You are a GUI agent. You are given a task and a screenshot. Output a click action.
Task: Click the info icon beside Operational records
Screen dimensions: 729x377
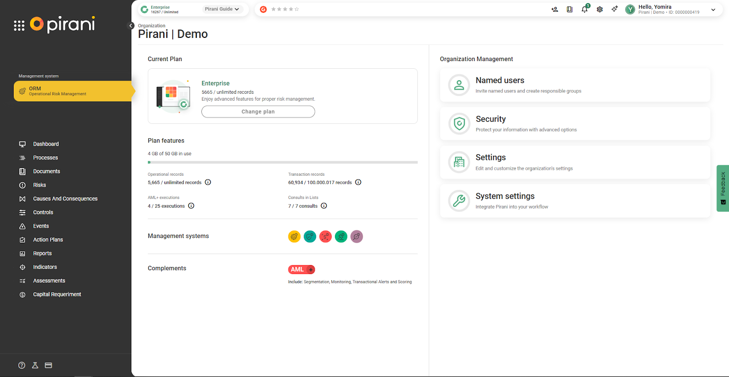(208, 182)
